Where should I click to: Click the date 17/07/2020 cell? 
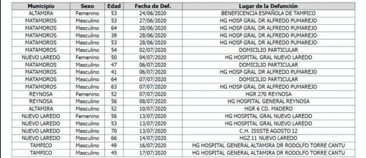point(153,153)
